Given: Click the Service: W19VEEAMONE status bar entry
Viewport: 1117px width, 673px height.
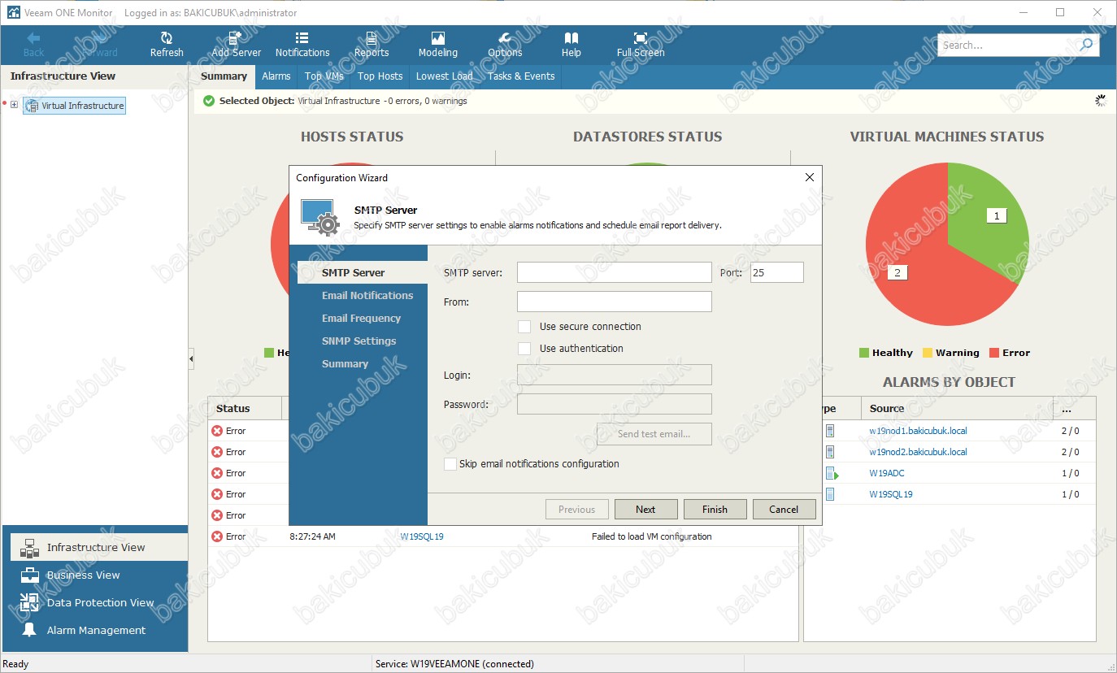Looking at the screenshot, I should 454,664.
